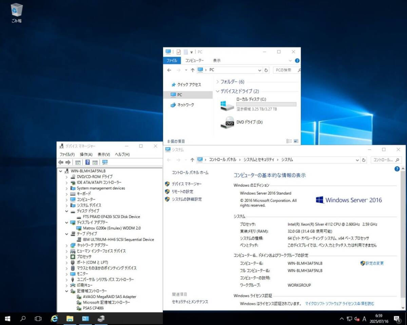407x325 pixels.
Task: Switch Explorer to details view icon
Action: pyautogui.click(x=289, y=141)
